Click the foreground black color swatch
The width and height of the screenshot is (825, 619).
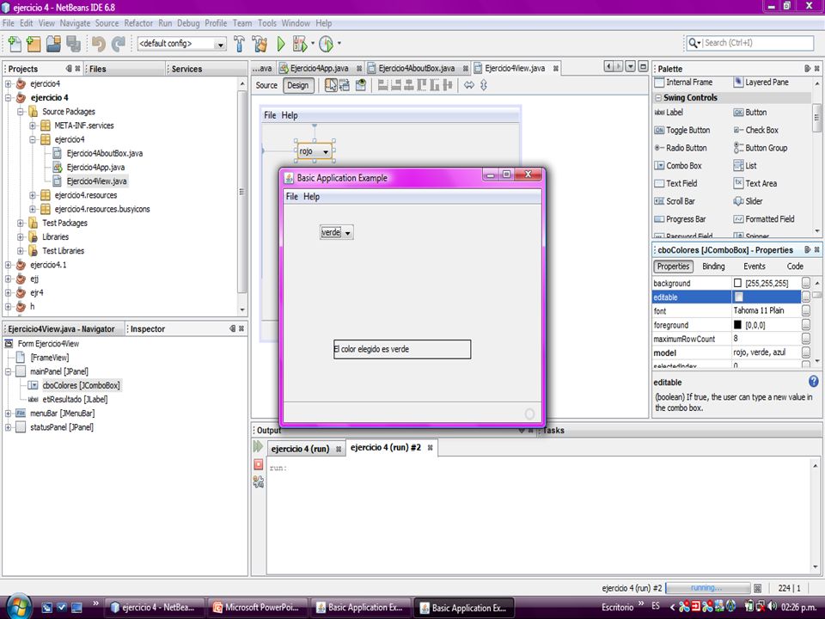pyautogui.click(x=737, y=325)
